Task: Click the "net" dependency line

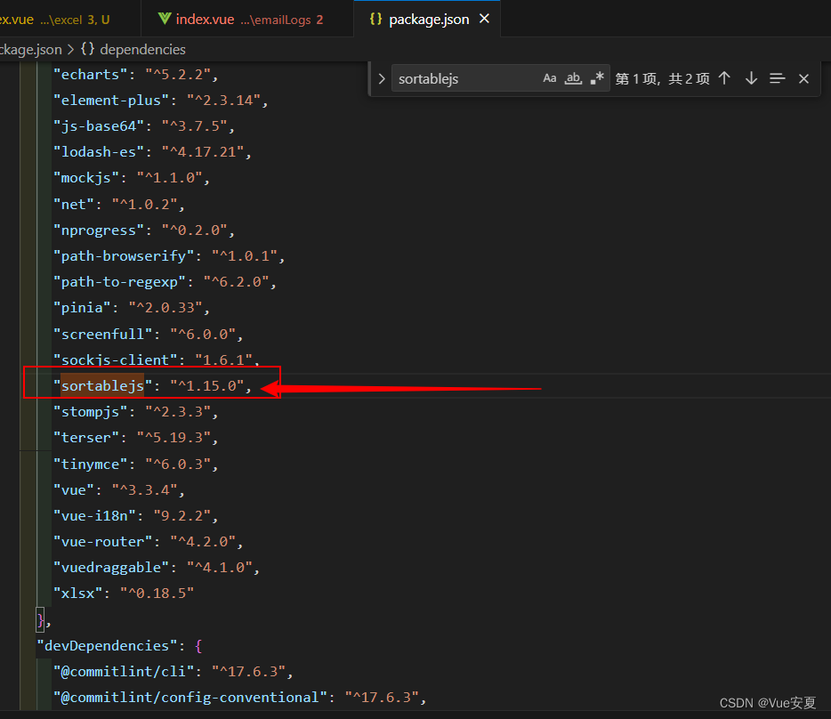Action: (x=119, y=204)
